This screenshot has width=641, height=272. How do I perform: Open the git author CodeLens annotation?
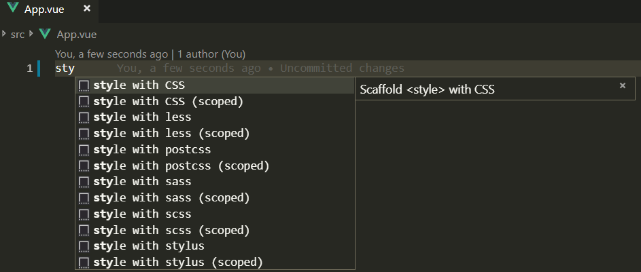150,54
